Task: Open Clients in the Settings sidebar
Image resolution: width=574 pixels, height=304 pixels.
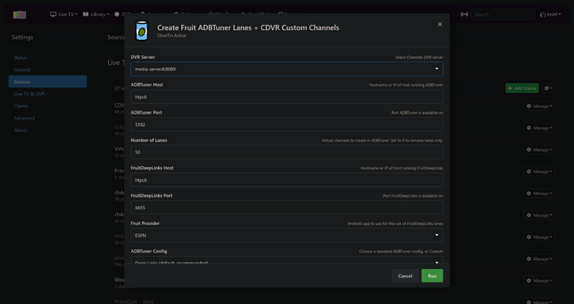Action: pyautogui.click(x=21, y=106)
